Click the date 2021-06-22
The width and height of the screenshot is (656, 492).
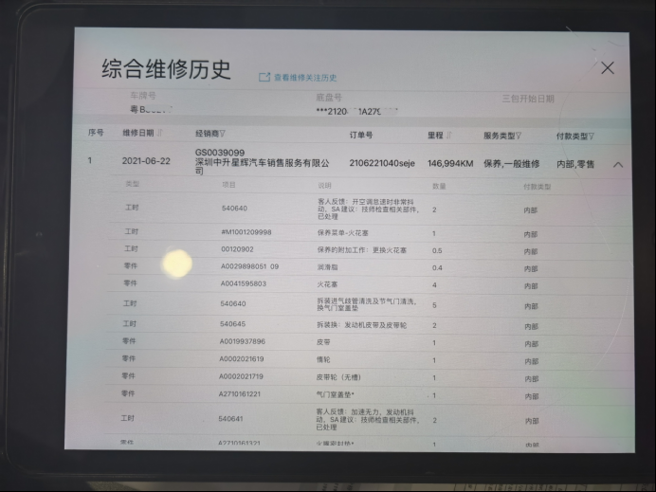tap(146, 161)
